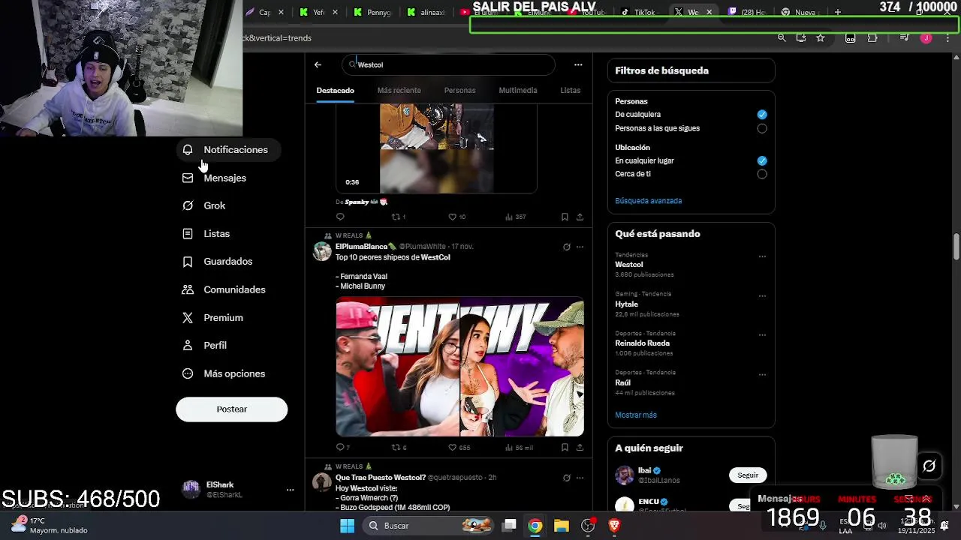Follow Ibai with Seguir button
The height and width of the screenshot is (540, 961).
748,475
